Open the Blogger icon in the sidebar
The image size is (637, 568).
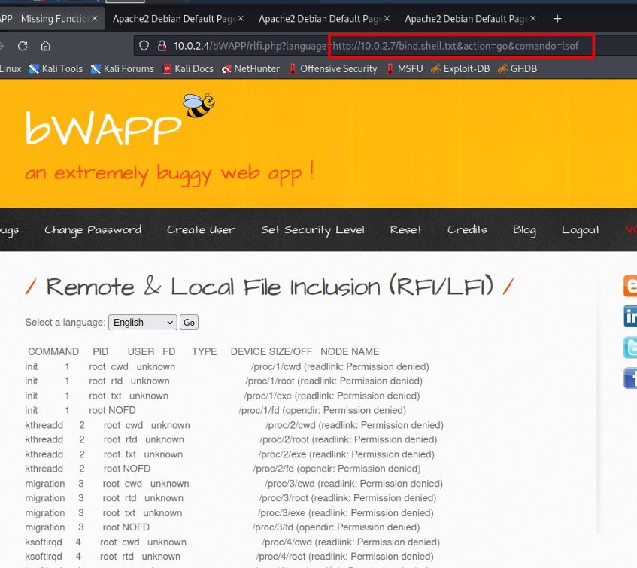(x=630, y=286)
